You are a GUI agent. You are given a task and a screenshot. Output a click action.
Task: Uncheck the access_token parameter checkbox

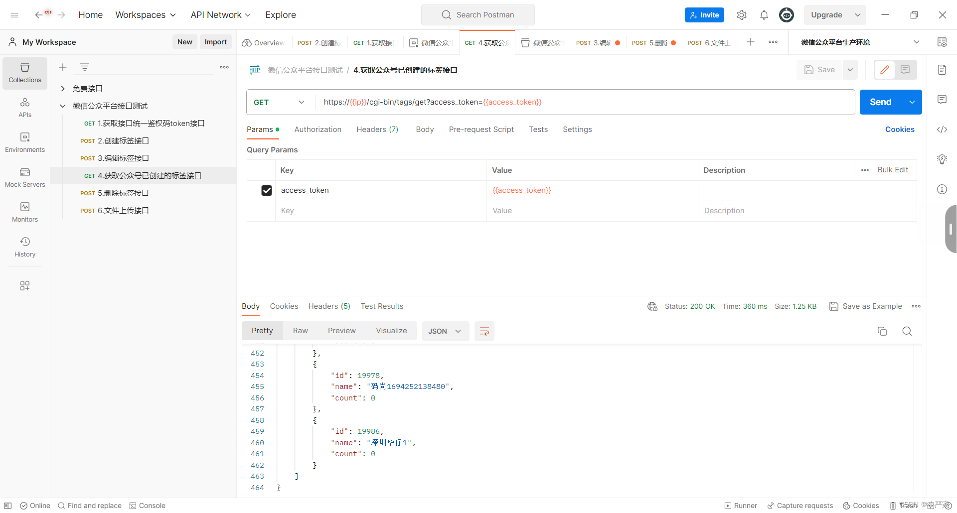267,190
